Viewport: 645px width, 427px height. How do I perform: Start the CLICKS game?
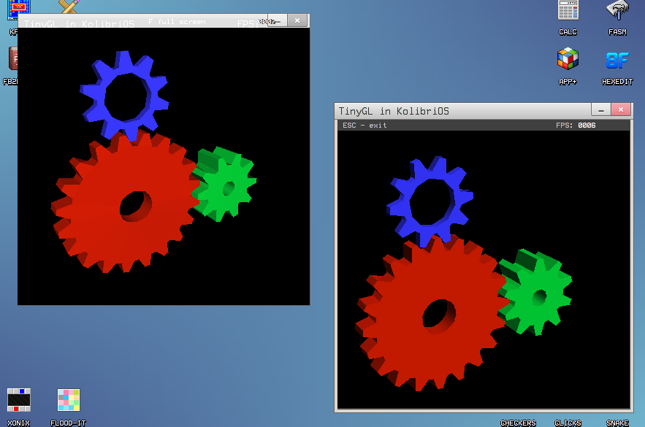click(x=568, y=422)
